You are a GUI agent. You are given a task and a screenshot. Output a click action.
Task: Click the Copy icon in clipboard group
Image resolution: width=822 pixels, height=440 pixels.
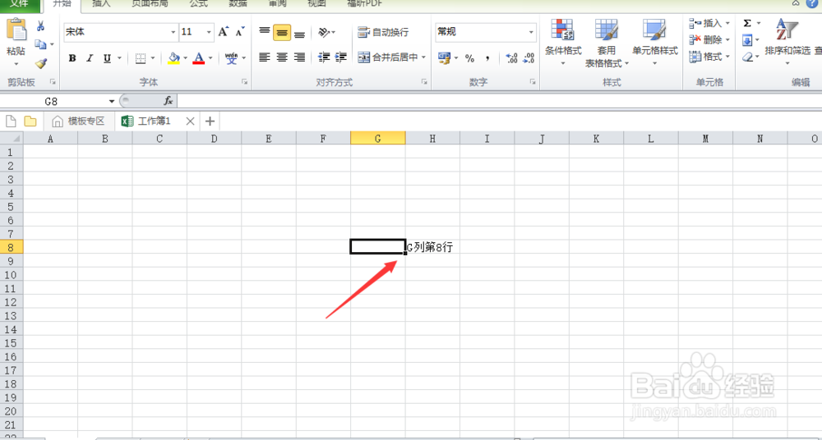point(40,44)
